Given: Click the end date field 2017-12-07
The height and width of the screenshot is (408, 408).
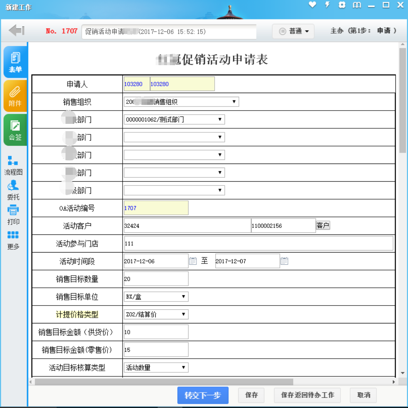Looking at the screenshot, I should [247, 261].
